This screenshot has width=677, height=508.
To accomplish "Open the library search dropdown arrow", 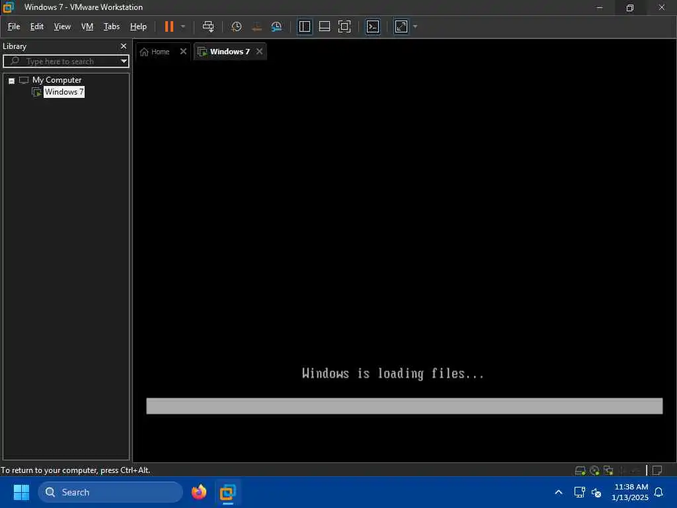I will (x=124, y=62).
